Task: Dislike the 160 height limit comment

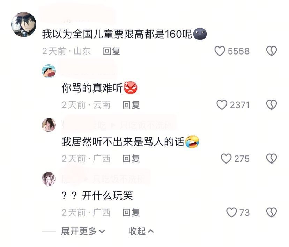Action: click(272, 51)
